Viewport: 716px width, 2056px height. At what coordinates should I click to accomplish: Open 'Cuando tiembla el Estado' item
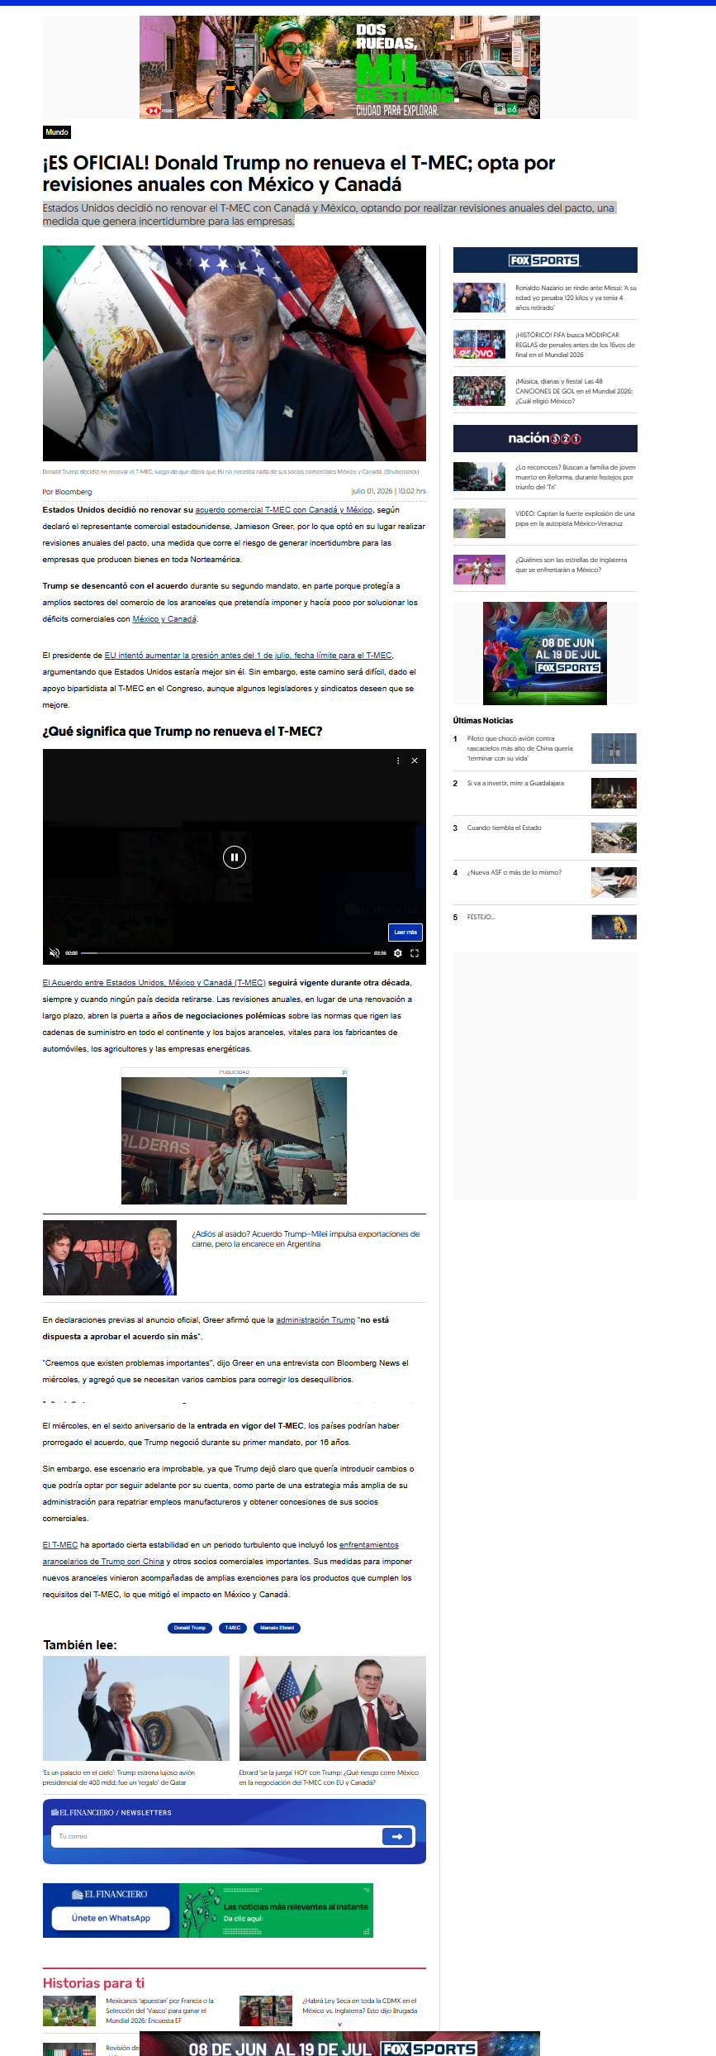505,828
